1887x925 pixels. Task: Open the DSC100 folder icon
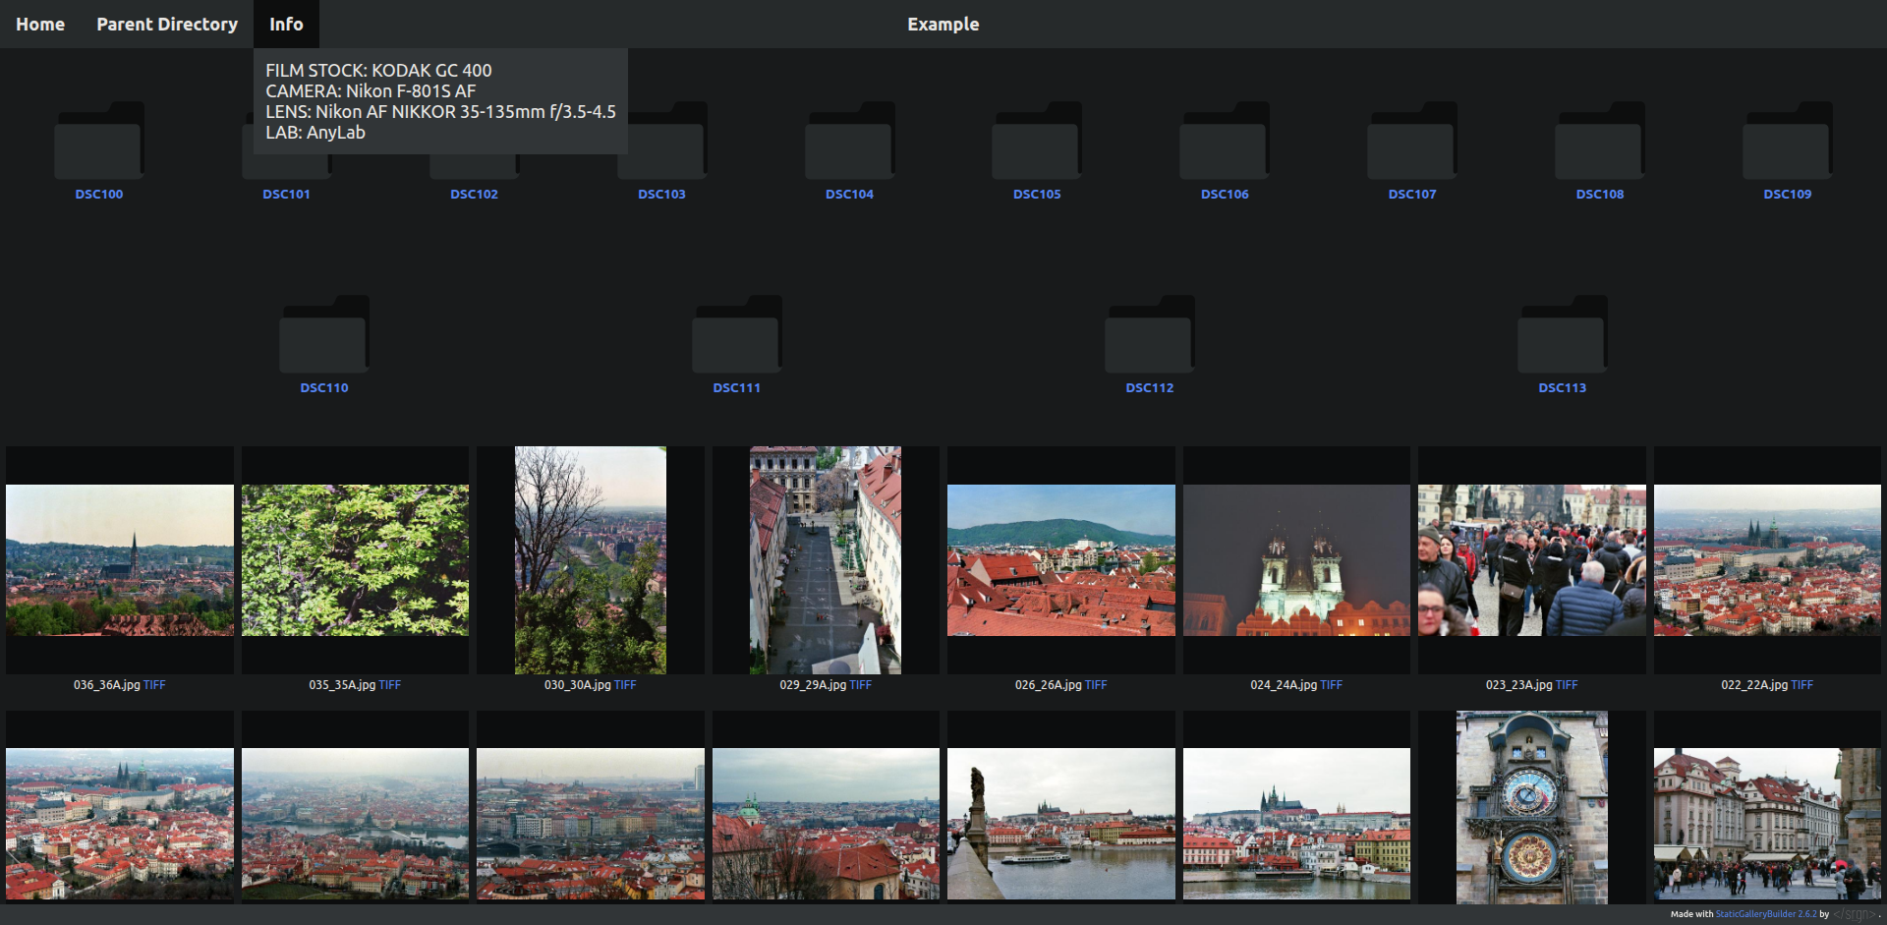coord(99,141)
